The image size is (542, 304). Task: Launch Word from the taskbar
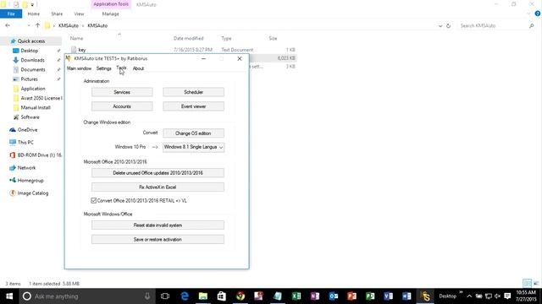tap(406, 296)
